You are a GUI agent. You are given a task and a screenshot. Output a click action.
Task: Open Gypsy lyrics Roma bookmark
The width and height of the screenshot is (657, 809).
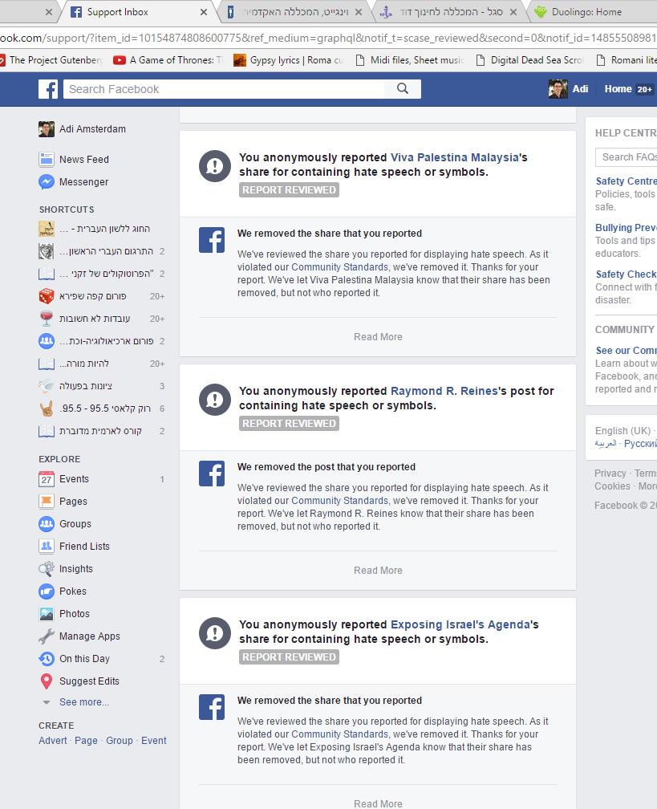pyautogui.click(x=289, y=60)
